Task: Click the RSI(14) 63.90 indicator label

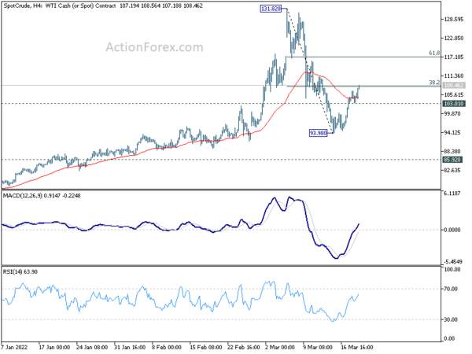Action: 20,272
